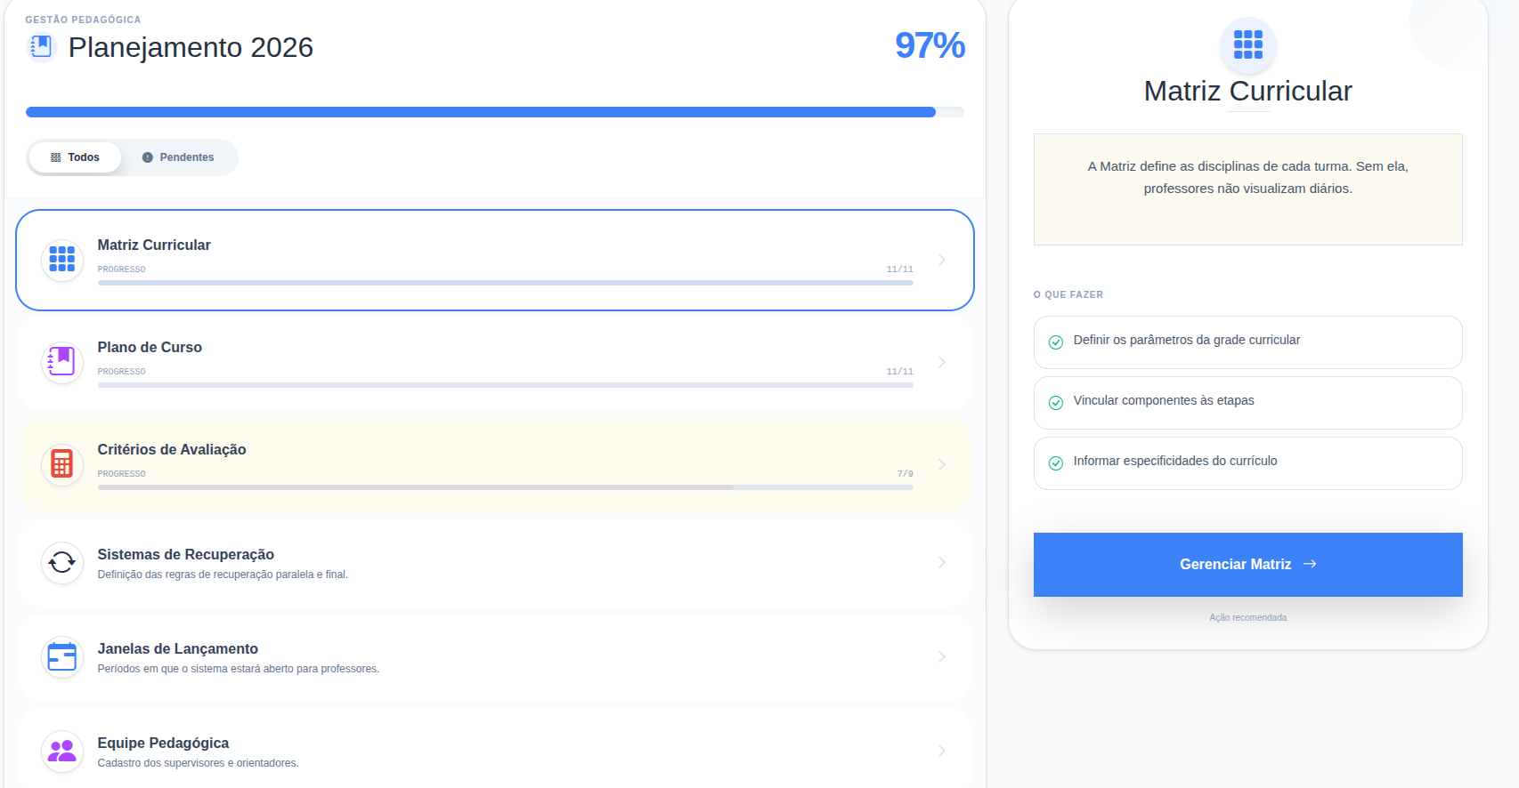This screenshot has height=788, width=1519.
Task: Toggle check for Vincular componentes às etapas
Action: pyautogui.click(x=1056, y=403)
